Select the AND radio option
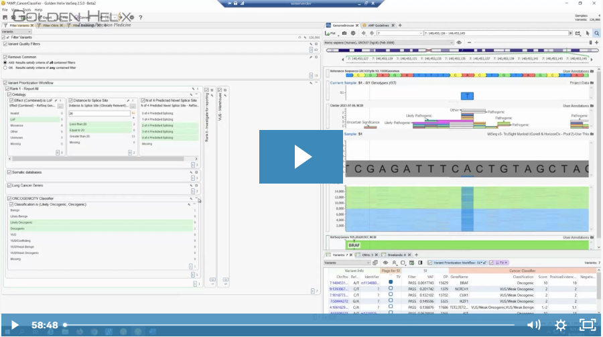Image resolution: width=603 pixels, height=337 pixels. (x=5, y=62)
